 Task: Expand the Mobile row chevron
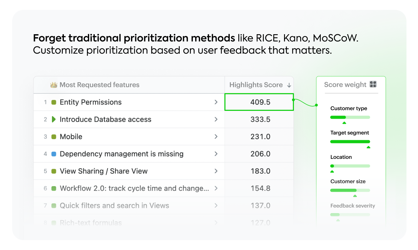tap(216, 137)
